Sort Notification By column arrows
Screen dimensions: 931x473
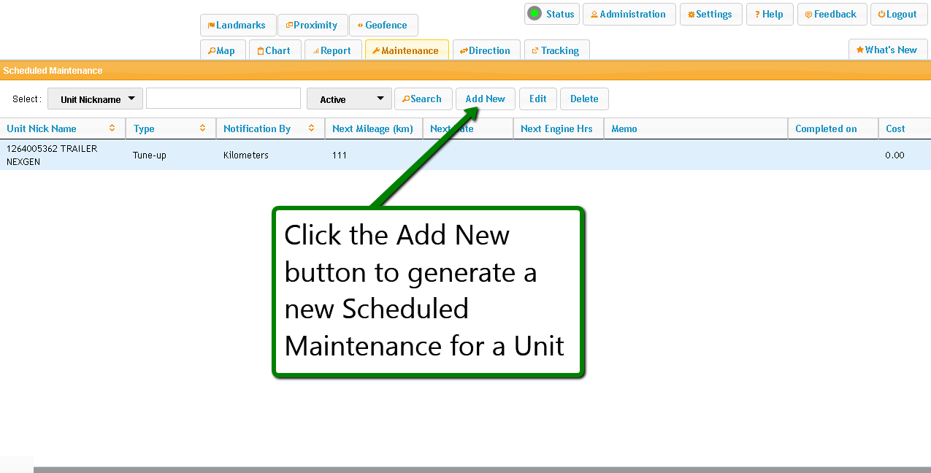click(x=311, y=128)
